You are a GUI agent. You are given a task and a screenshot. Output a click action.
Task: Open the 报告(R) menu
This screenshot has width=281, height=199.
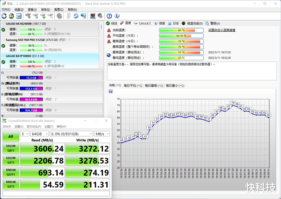pyautogui.click(x=46, y=9)
